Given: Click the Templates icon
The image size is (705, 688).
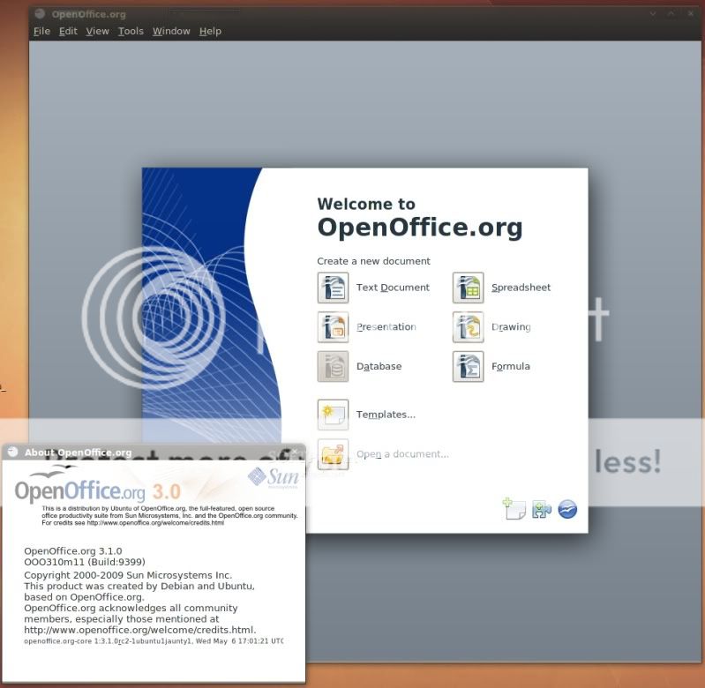Looking at the screenshot, I should click(333, 415).
